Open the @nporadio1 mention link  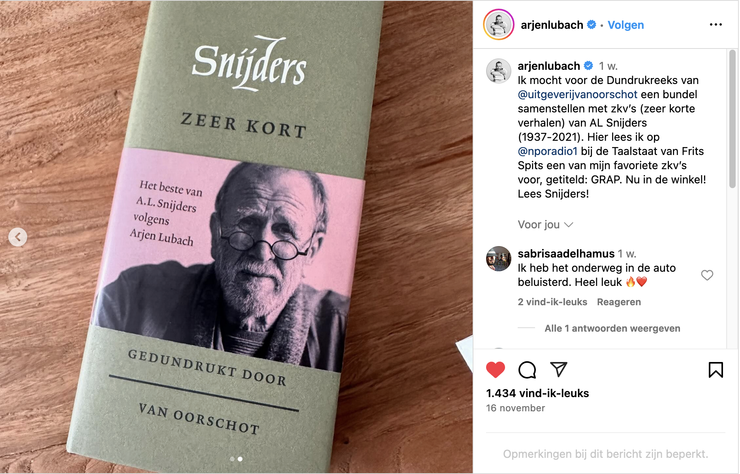tap(547, 151)
